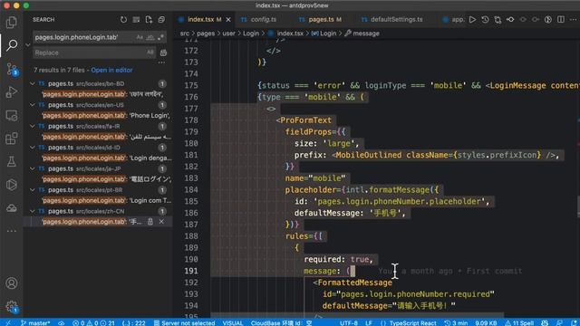Collapse pages.ts pt-BR result group
580x326 pixels.
click(33, 190)
